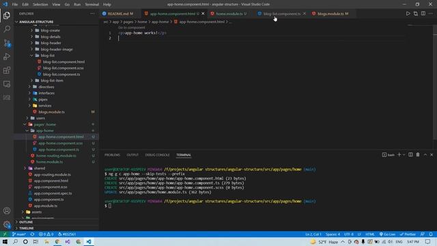
Task: Open the PROBLEMS panel tab
Action: [x=112, y=155]
